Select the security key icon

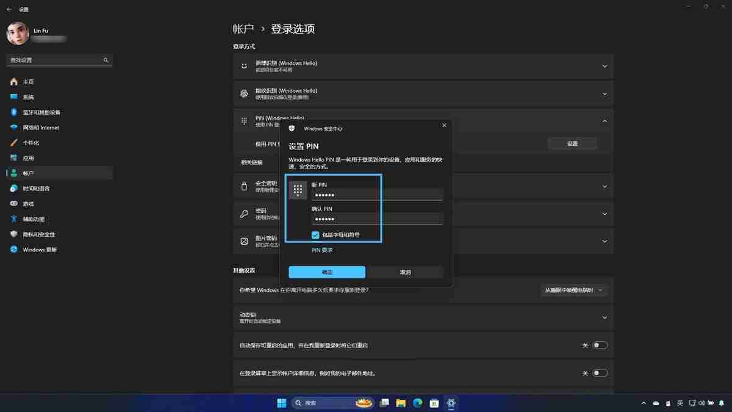click(245, 186)
